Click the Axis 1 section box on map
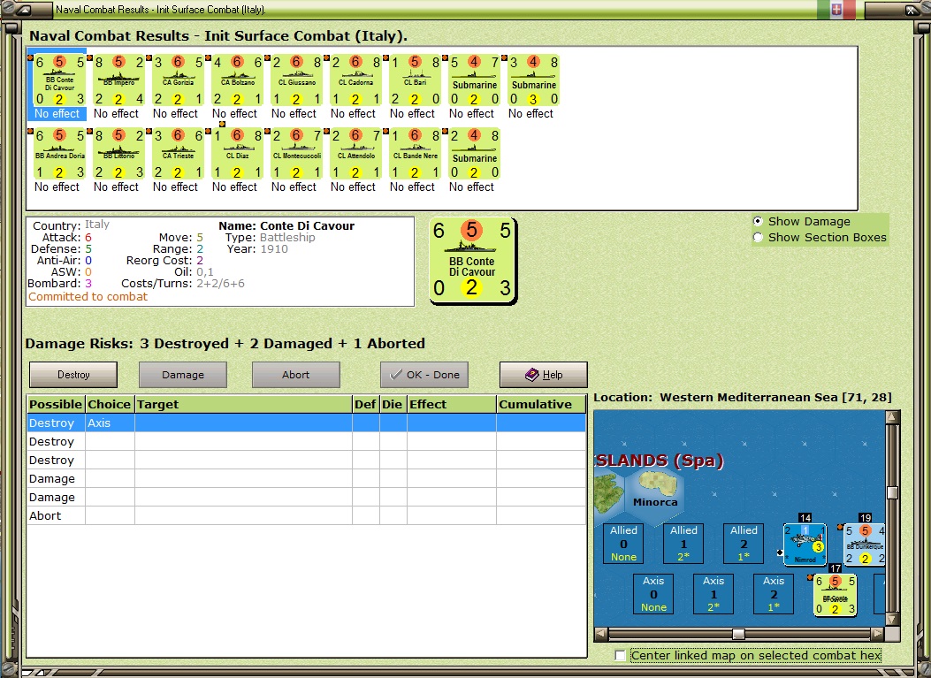931x678 pixels. [714, 594]
